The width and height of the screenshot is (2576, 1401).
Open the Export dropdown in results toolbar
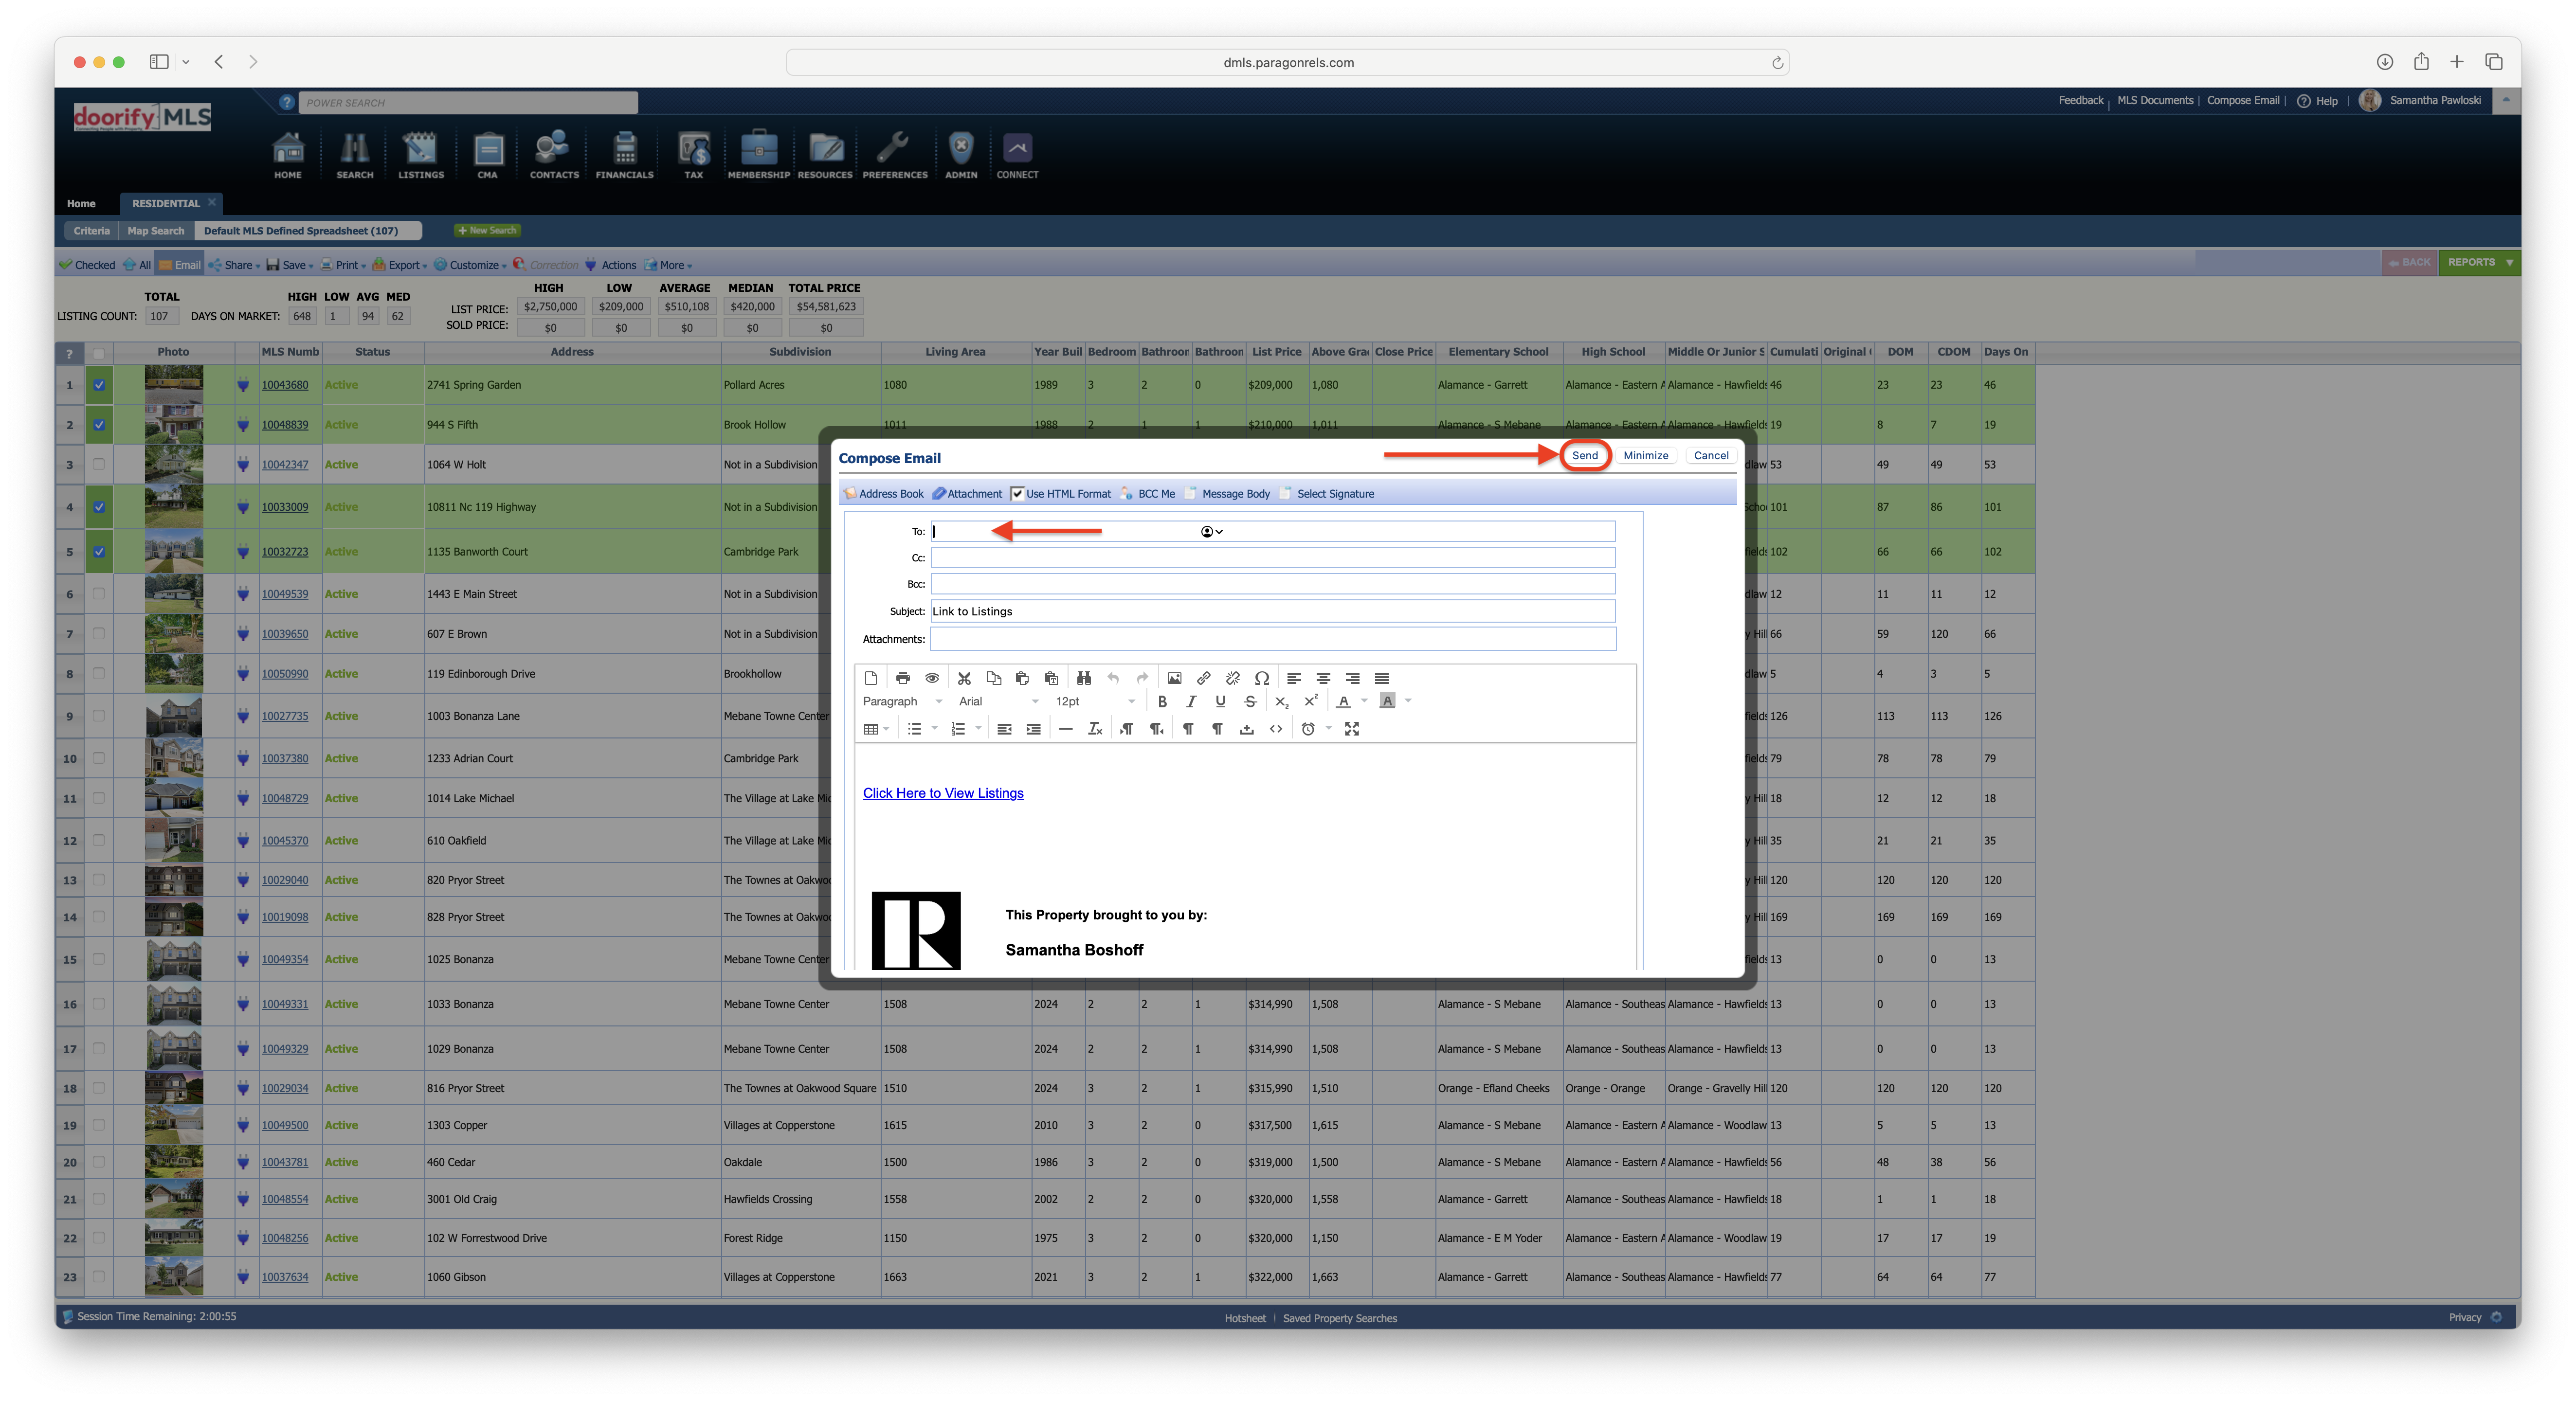(x=400, y=265)
